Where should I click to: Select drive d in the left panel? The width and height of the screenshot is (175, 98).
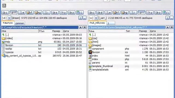(x=13, y=13)
